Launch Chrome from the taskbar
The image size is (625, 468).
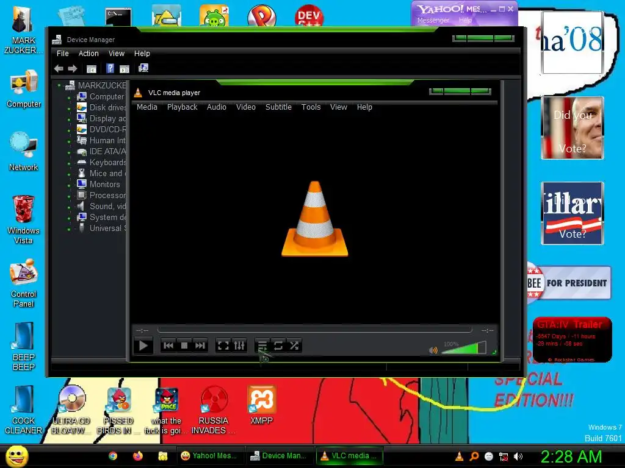113,456
